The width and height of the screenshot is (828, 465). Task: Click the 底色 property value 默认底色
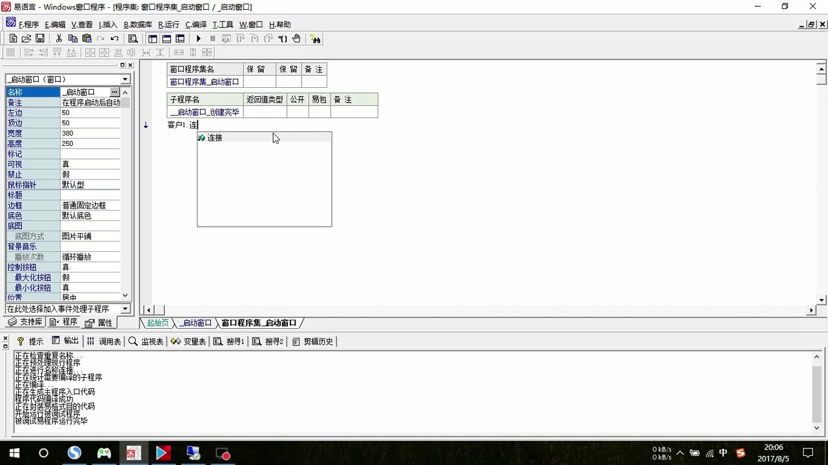pyautogui.click(x=90, y=216)
